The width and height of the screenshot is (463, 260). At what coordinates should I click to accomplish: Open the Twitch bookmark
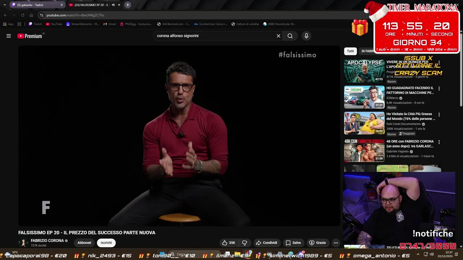(35, 24)
